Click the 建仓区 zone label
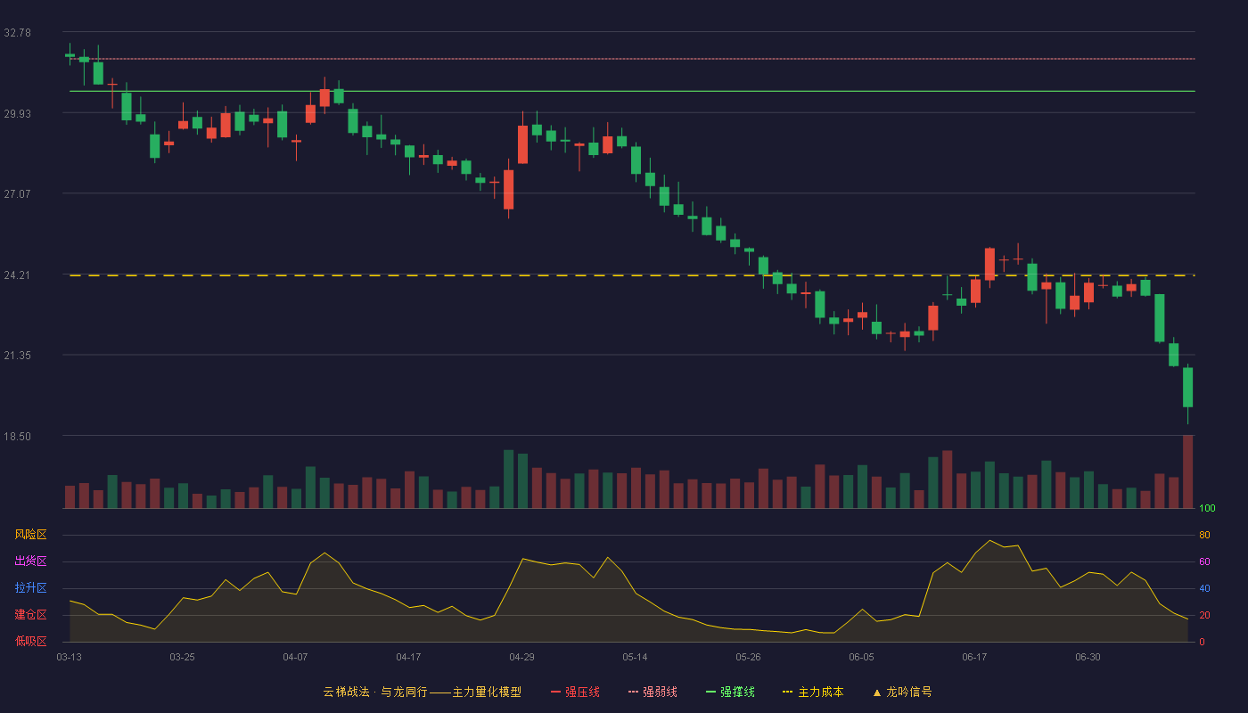 click(30, 615)
